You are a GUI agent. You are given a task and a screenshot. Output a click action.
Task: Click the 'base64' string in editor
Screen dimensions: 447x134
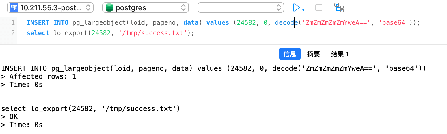(395, 23)
